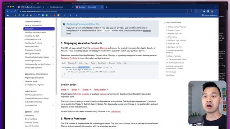The image size is (230, 129).
Task: Jump to 9. Make a Purchase in contents
Action: [x=174, y=56]
